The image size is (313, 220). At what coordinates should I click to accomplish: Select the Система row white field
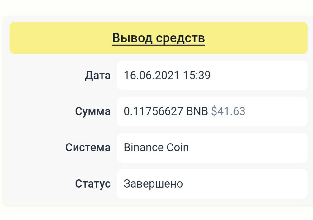pos(249,148)
